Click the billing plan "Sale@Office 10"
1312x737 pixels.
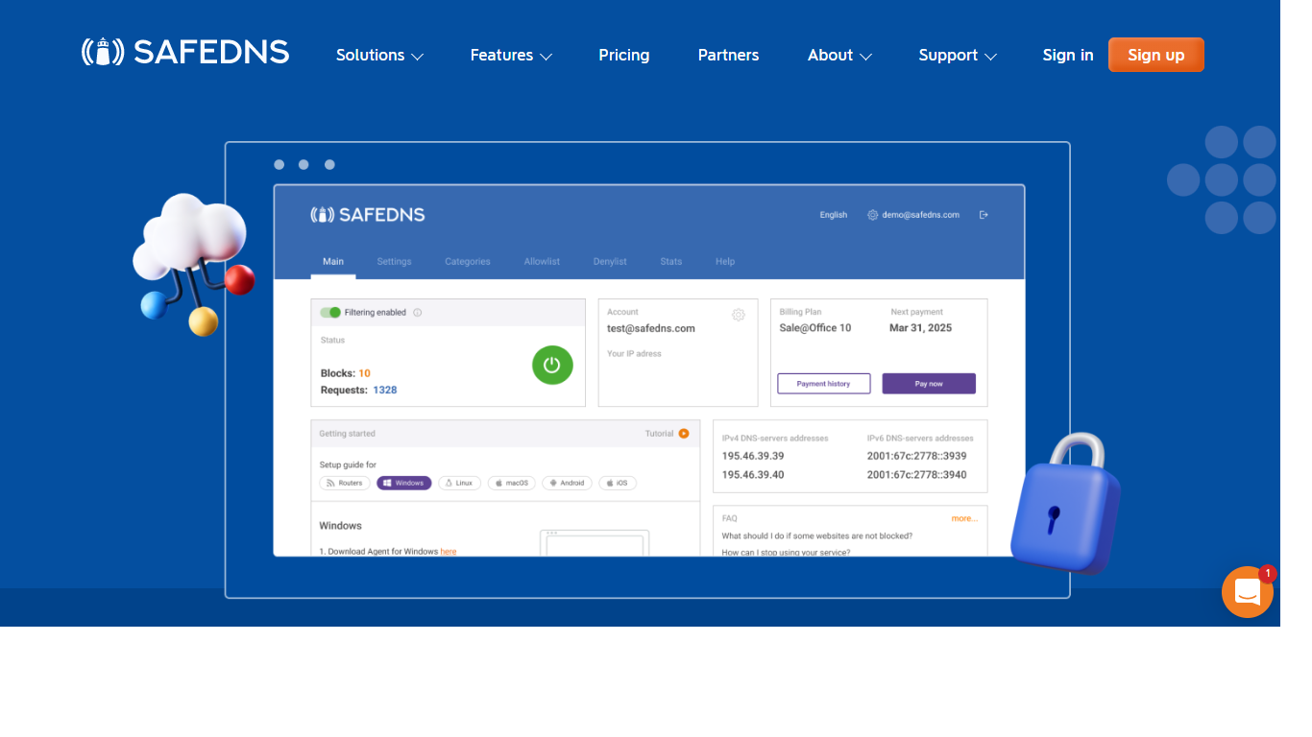(815, 328)
